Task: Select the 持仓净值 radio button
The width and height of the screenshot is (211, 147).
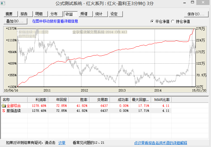Action: pyautogui.click(x=173, y=21)
